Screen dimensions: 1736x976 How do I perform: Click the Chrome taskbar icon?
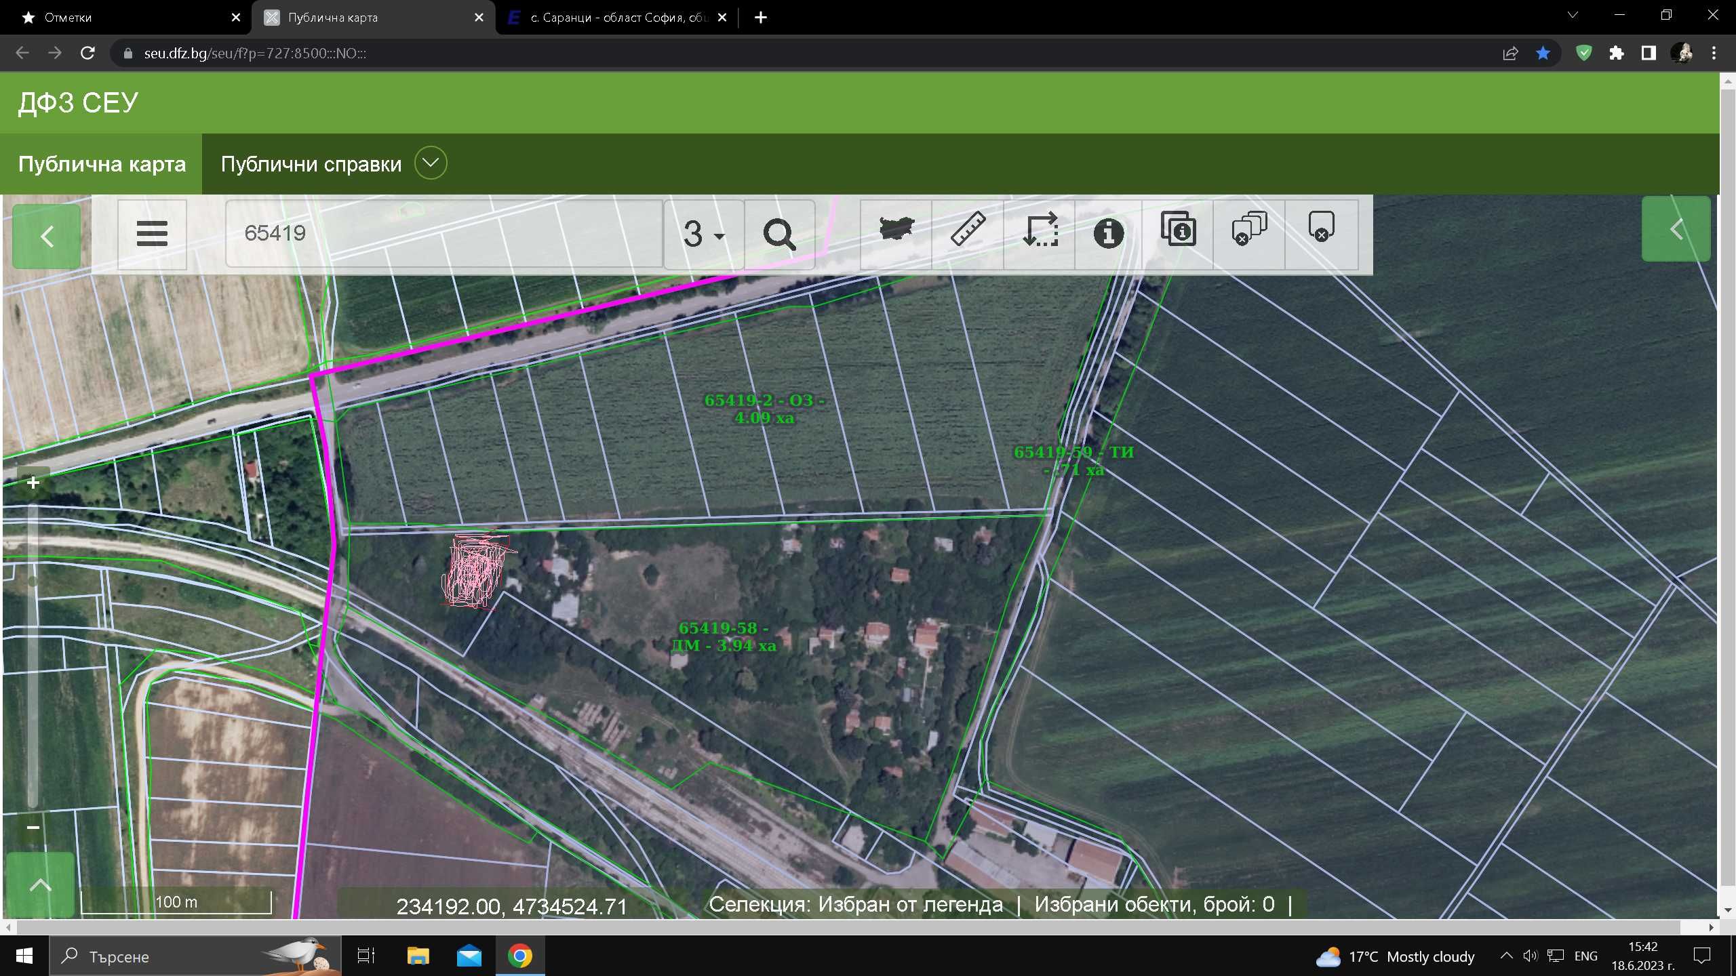coord(520,956)
